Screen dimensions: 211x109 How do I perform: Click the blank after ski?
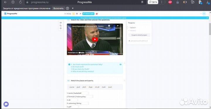click(x=74, y=100)
